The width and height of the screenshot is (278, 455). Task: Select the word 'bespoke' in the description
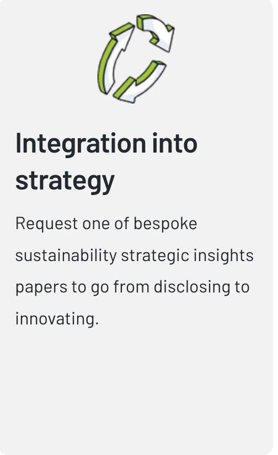pyautogui.click(x=165, y=224)
